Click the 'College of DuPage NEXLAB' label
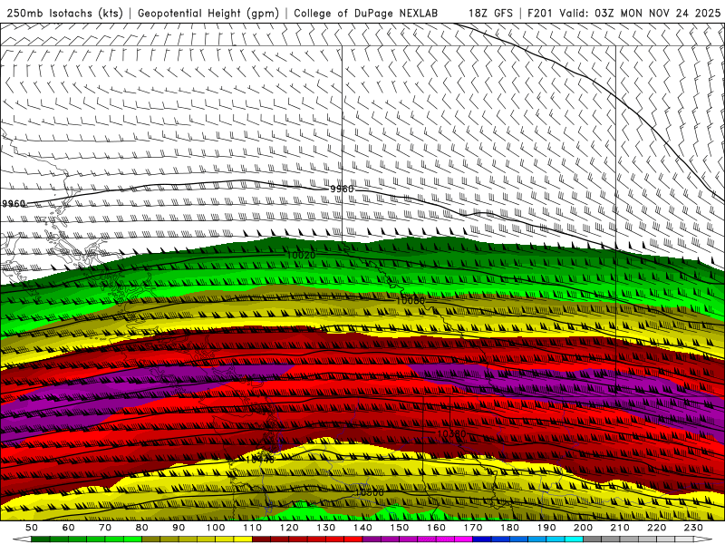The image size is (725, 544). point(365,13)
